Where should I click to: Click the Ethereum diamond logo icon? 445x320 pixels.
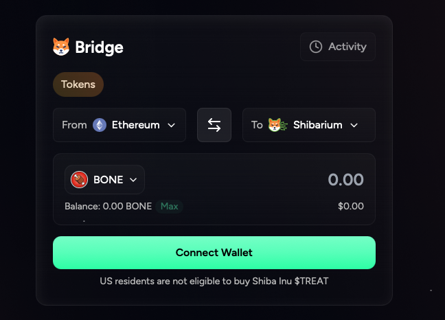(x=100, y=125)
